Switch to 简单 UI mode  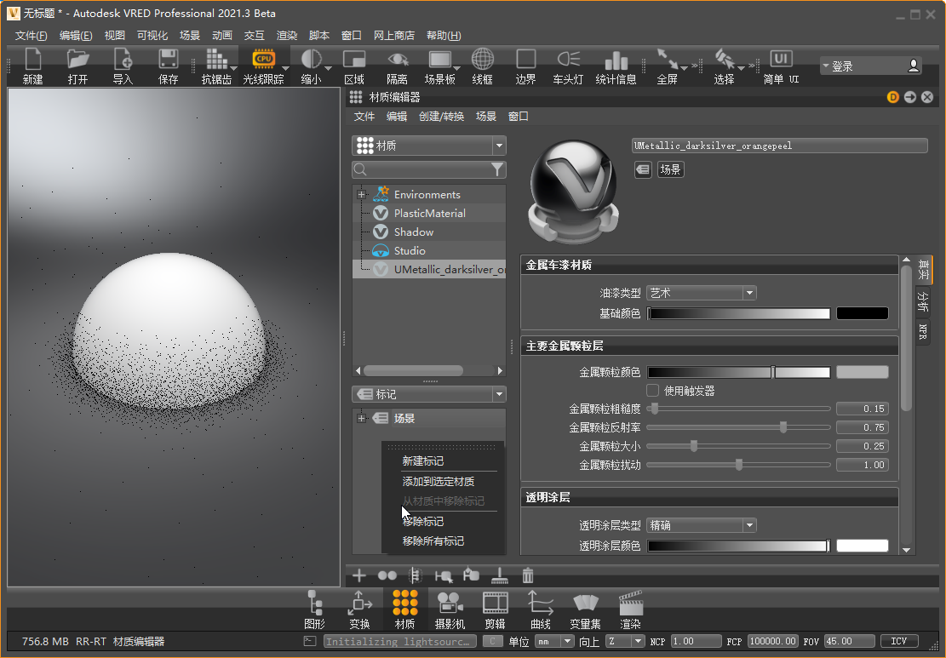tap(781, 66)
